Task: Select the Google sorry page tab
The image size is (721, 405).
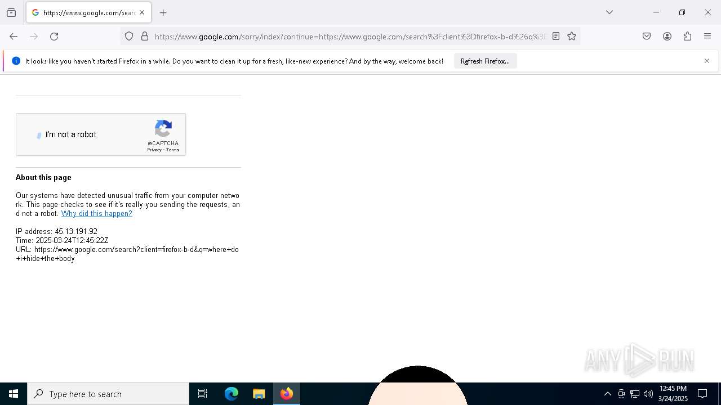Action: click(x=88, y=12)
